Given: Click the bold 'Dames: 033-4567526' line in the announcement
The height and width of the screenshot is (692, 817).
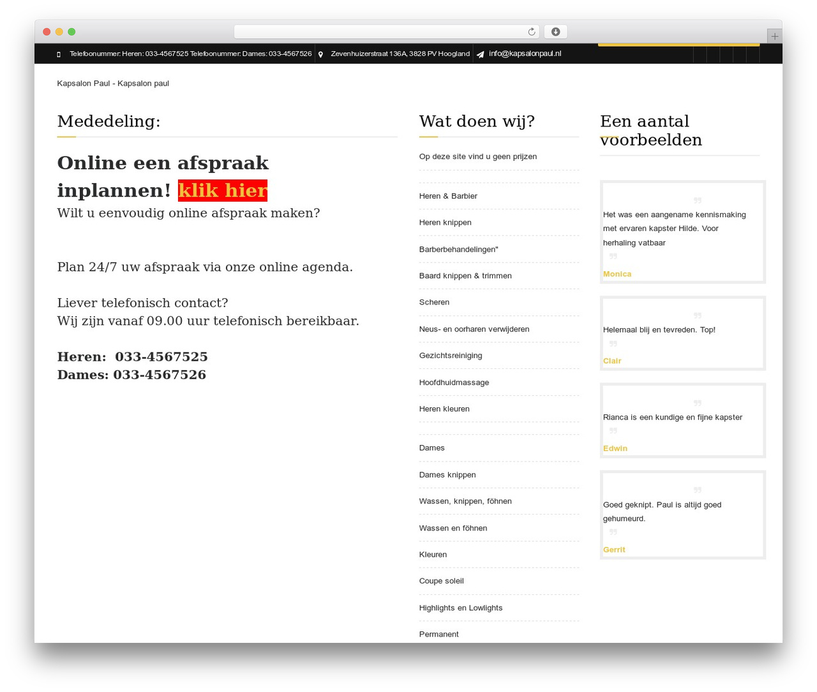Looking at the screenshot, I should (x=131, y=375).
